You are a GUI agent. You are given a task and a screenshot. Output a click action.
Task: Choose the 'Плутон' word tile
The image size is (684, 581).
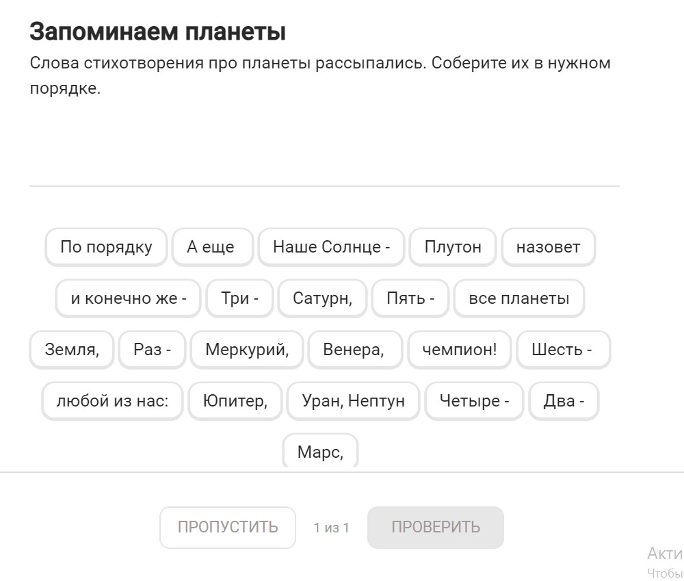[452, 247]
